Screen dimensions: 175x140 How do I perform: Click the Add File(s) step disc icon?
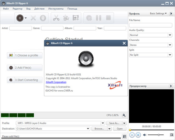click(x=11, y=67)
